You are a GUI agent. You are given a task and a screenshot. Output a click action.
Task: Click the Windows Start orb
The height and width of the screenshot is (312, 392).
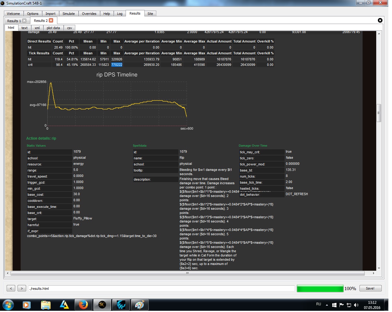tap(8, 305)
